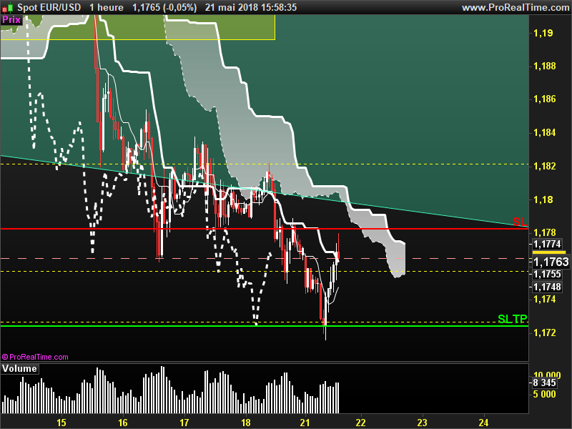
Task: Click the date '21 mai 2018 15:58:35'
Action: click(x=251, y=7)
